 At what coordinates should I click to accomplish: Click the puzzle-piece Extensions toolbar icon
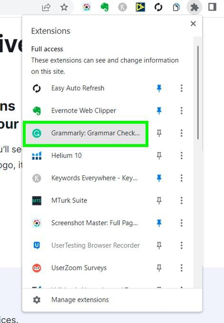tap(194, 8)
